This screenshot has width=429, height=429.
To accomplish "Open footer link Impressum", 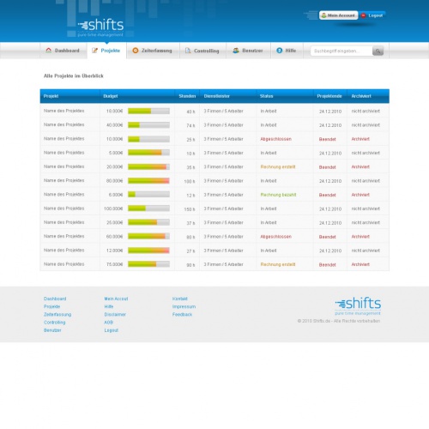I will pos(184,306).
